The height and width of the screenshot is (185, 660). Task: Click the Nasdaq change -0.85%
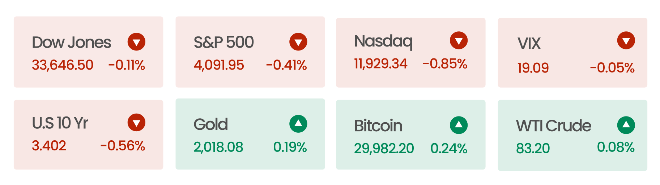pyautogui.click(x=445, y=64)
